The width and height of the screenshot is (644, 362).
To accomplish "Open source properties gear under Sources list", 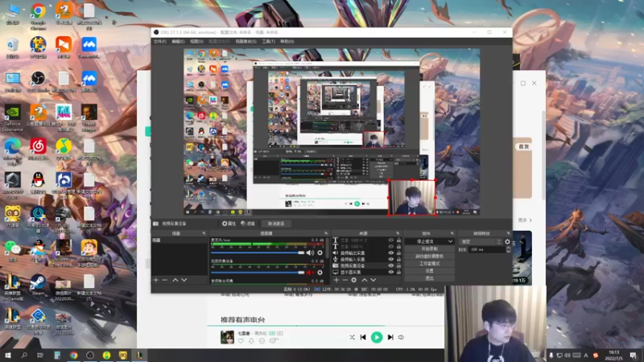I will click(x=353, y=280).
